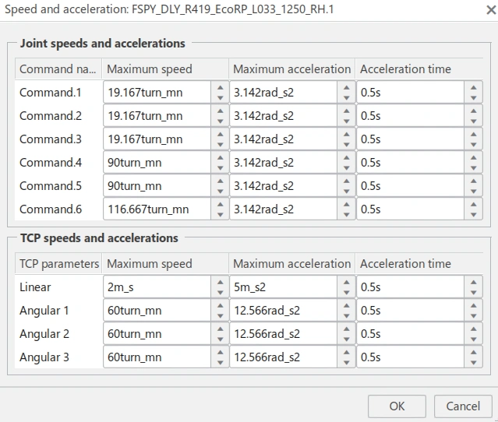Viewport: 498px width, 422px height.
Task: Increase Command.6 maximum speed with up arrow
Action: pos(219,204)
